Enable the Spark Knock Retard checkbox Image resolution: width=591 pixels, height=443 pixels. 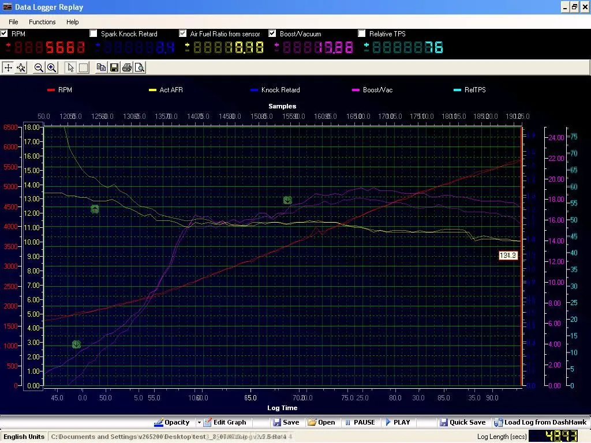[x=93, y=33]
